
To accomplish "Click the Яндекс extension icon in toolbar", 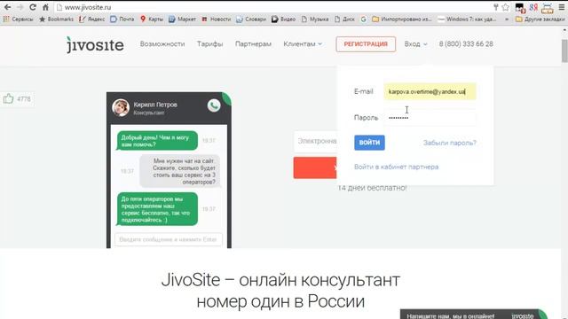I will (533, 7).
